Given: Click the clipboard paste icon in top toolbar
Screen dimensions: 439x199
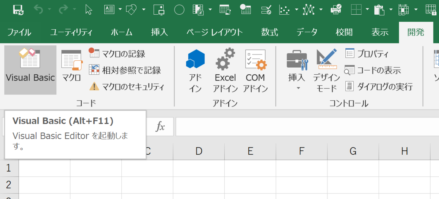Looking at the screenshot, I should click(379, 10).
